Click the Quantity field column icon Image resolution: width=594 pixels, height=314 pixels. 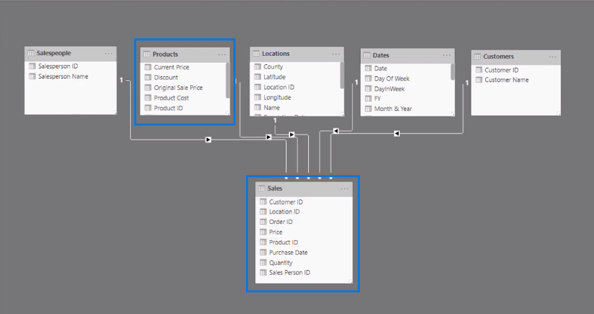pyautogui.click(x=263, y=262)
